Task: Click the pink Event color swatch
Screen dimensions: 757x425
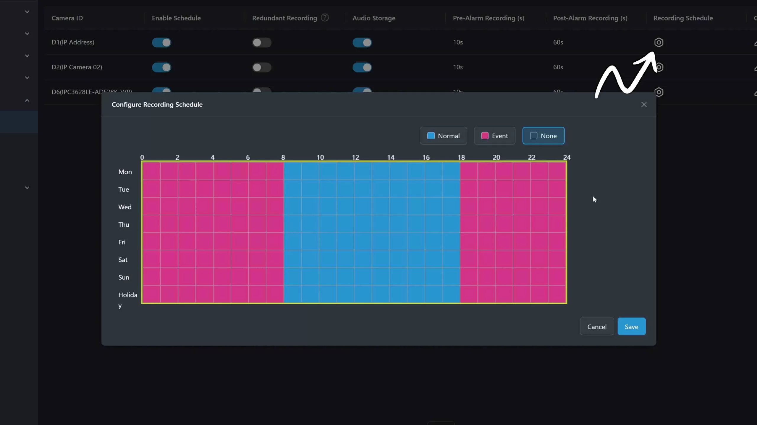Action: coord(485,136)
